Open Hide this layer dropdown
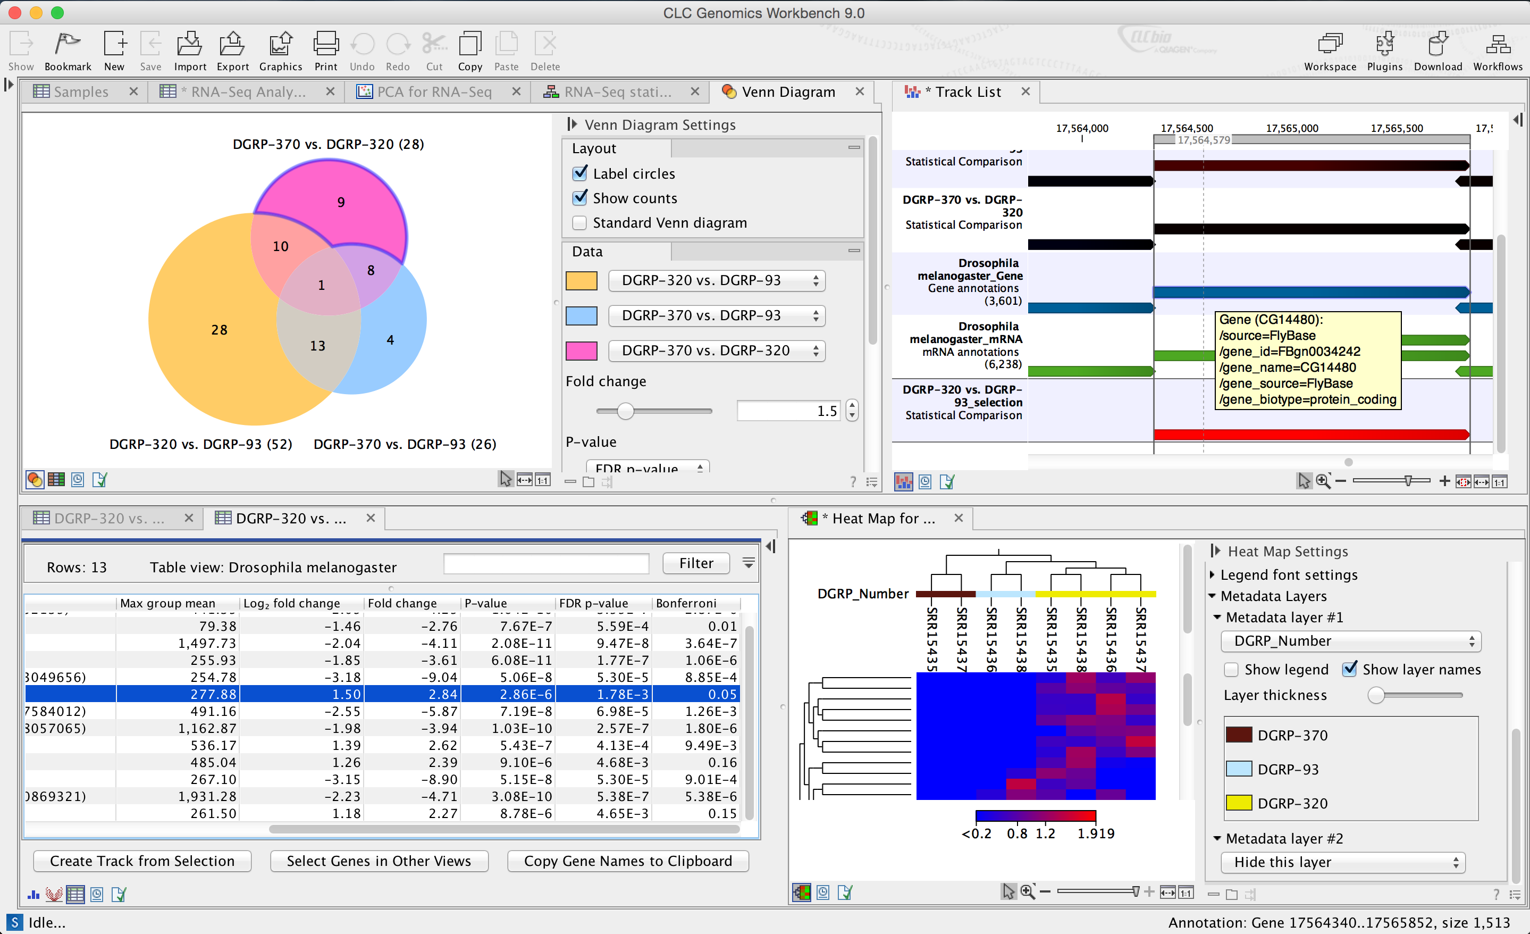 pyautogui.click(x=1342, y=862)
